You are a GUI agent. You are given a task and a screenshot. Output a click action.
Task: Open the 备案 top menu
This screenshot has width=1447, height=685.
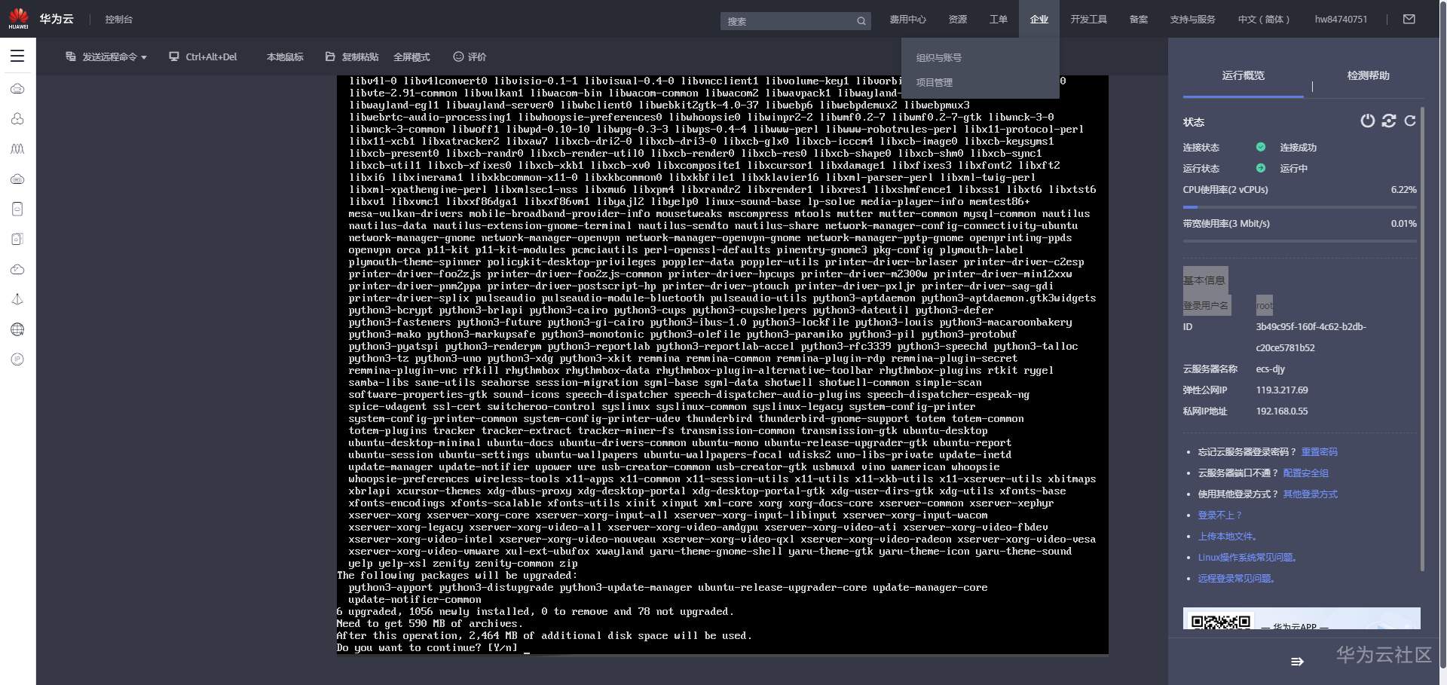tap(1139, 20)
